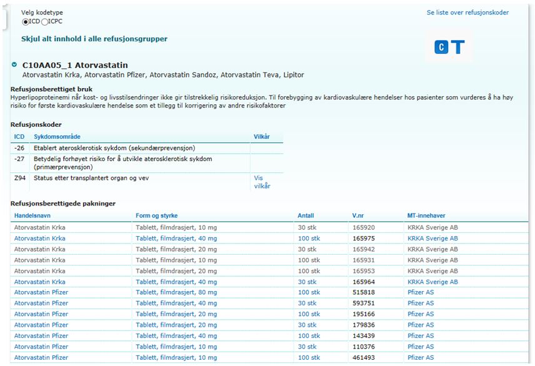This screenshot has height=366, width=535.
Task: Click the Antall column header
Action: pos(306,216)
